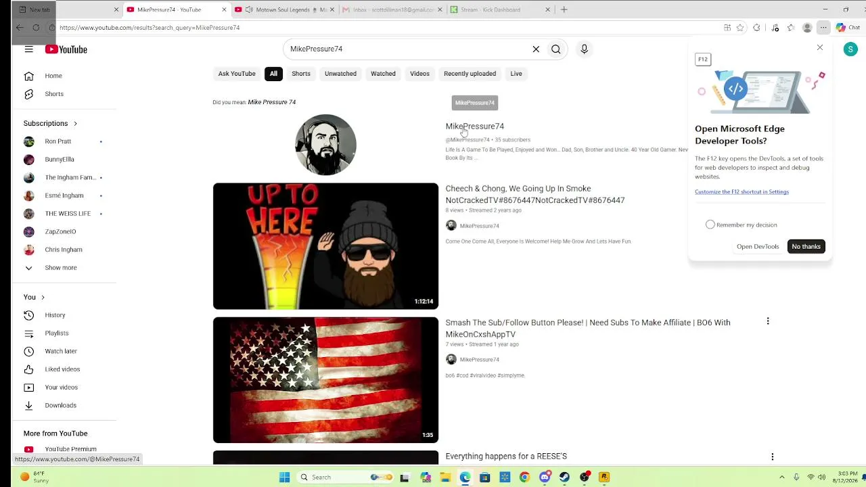The image size is (866, 487).
Task: Open Steam from the taskbar
Action: pyautogui.click(x=564, y=478)
